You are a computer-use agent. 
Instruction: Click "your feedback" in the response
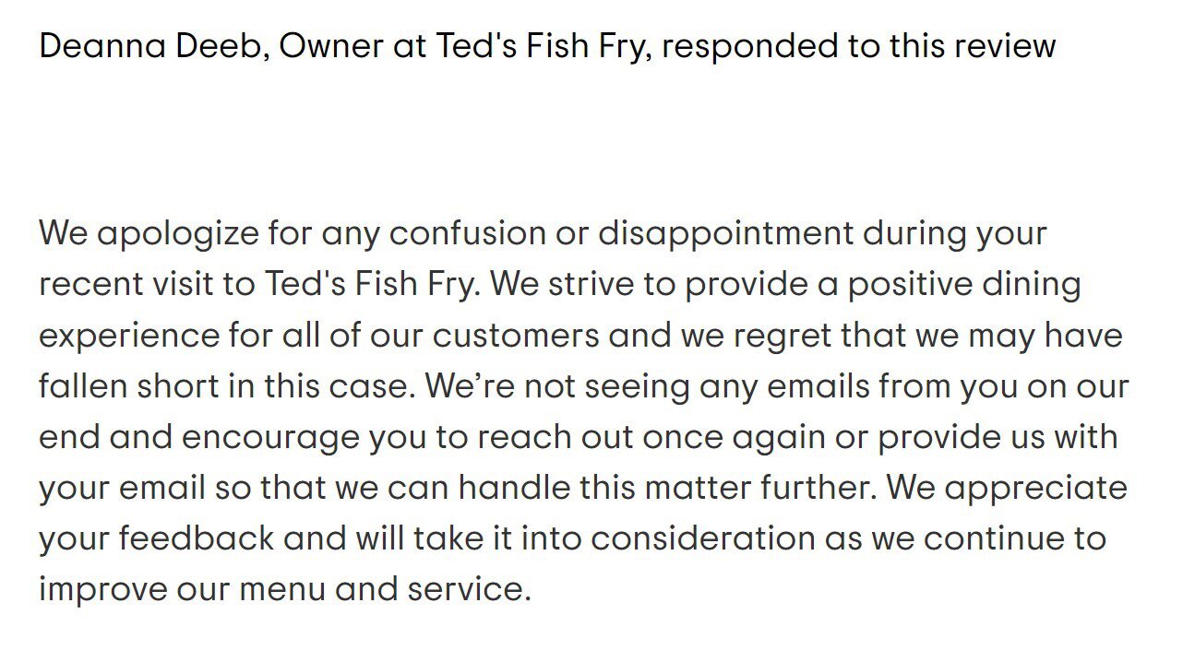click(157, 538)
